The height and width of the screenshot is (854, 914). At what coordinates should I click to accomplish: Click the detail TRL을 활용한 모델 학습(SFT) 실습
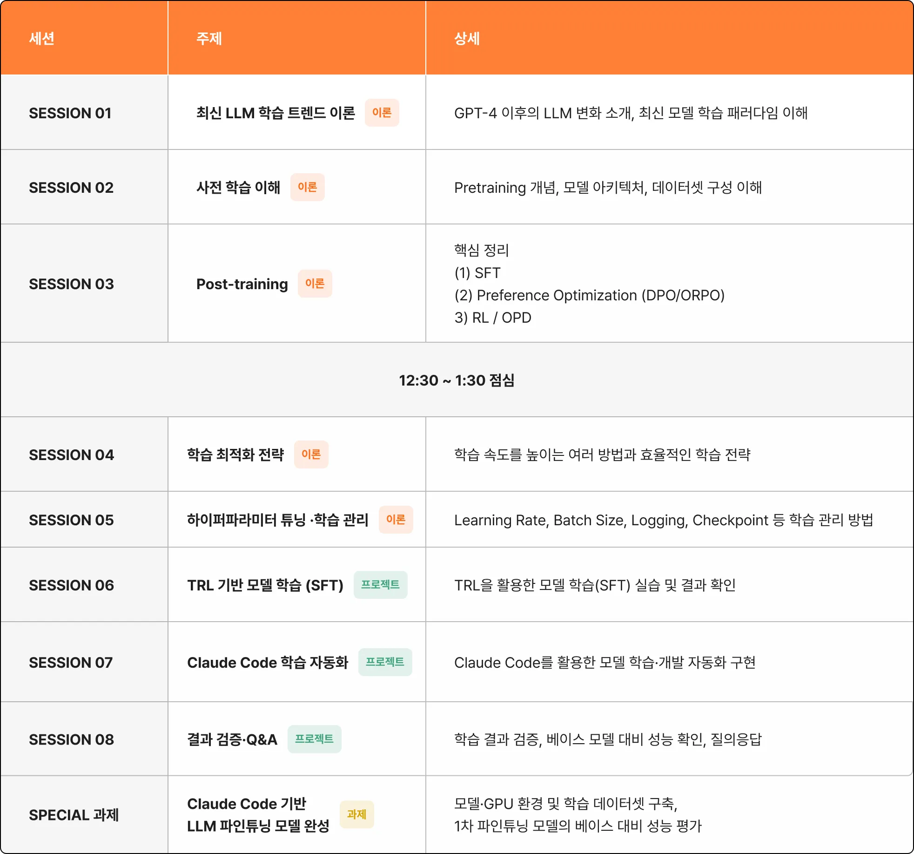click(595, 585)
